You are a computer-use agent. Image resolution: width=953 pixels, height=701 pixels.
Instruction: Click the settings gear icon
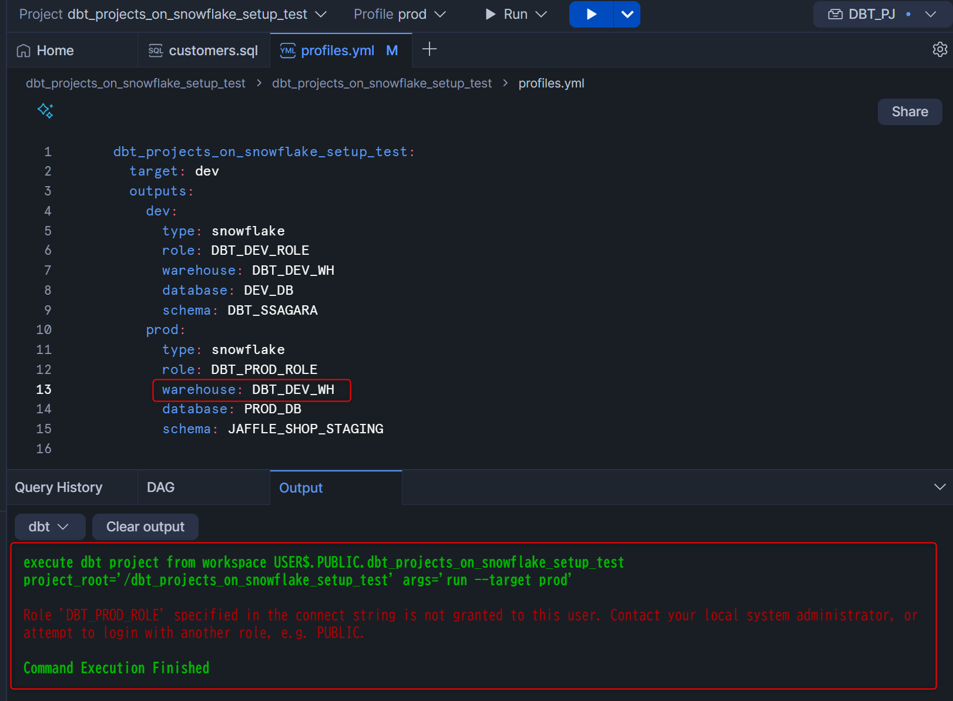[x=939, y=49]
